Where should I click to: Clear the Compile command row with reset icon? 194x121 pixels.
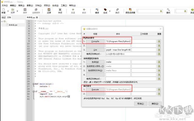click(159, 41)
